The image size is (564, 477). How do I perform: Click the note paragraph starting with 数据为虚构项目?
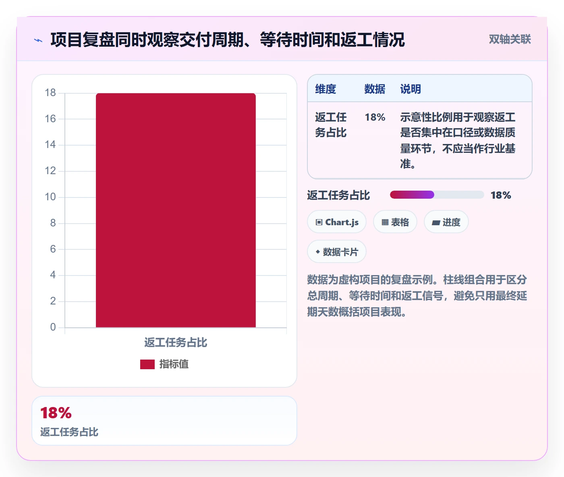(x=417, y=296)
